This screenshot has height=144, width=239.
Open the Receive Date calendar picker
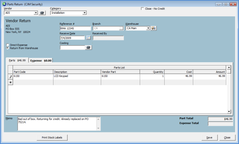click(88, 38)
